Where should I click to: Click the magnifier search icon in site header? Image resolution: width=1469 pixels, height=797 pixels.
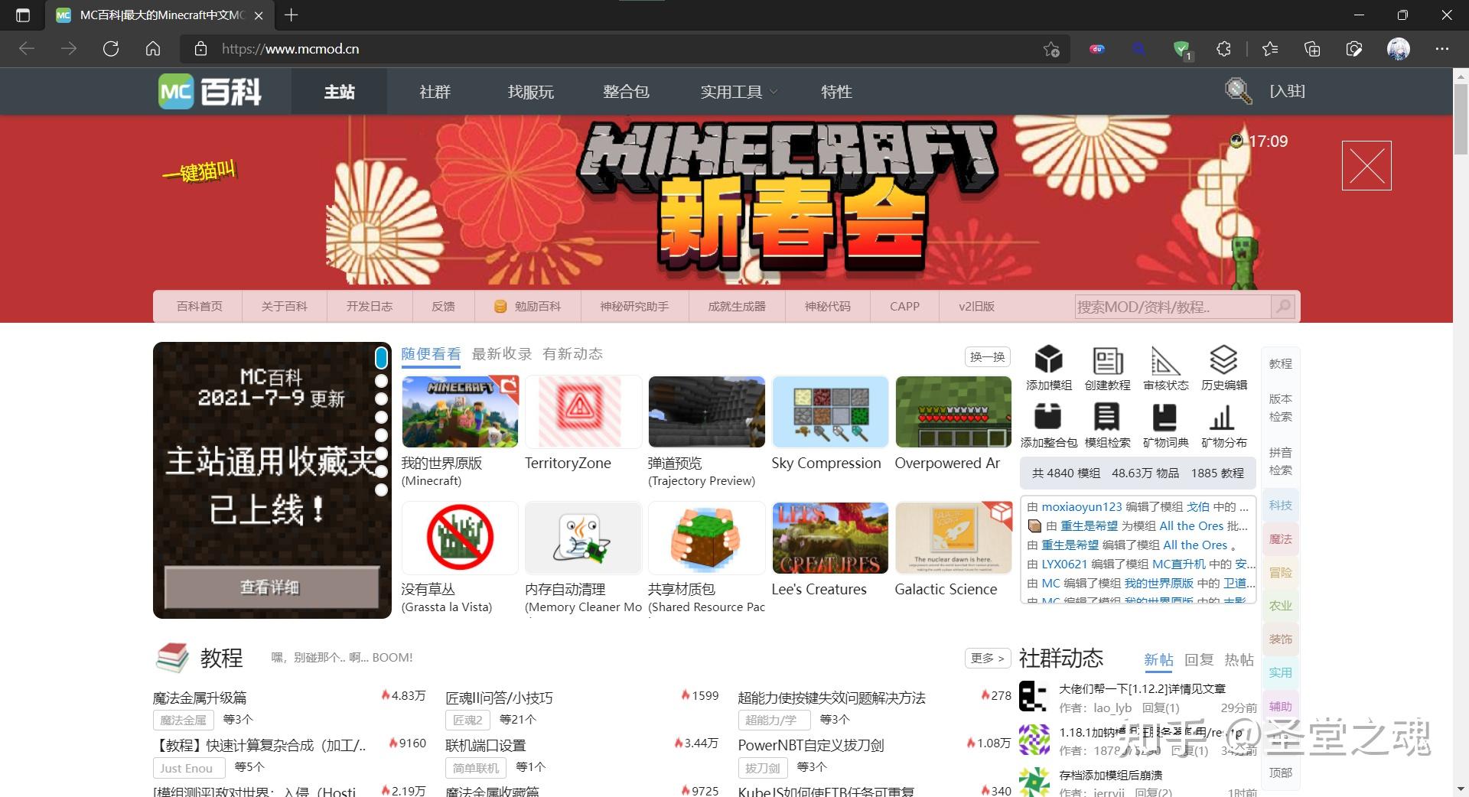click(1237, 91)
